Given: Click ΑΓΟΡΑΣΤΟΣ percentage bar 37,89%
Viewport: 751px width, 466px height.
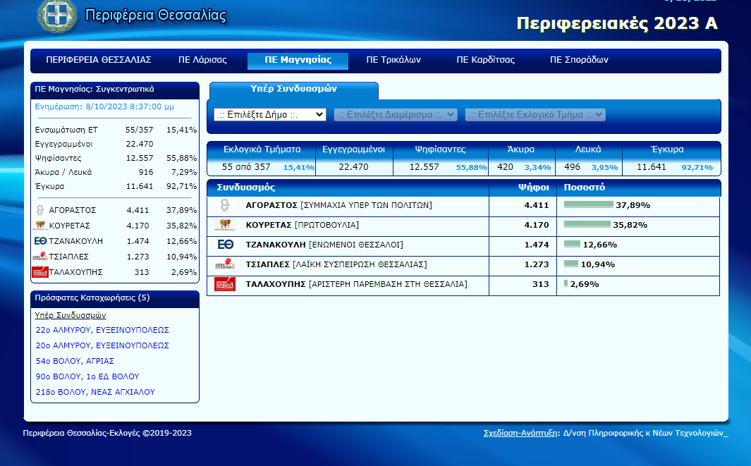Looking at the screenshot, I should (589, 205).
